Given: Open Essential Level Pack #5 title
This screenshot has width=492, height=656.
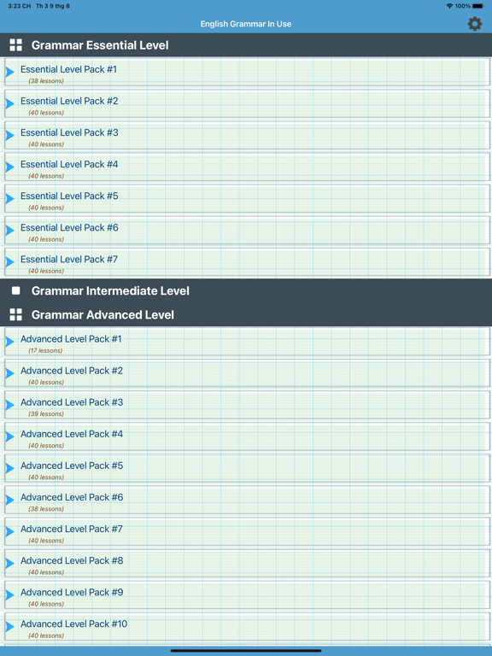Looking at the screenshot, I should click(x=69, y=196).
